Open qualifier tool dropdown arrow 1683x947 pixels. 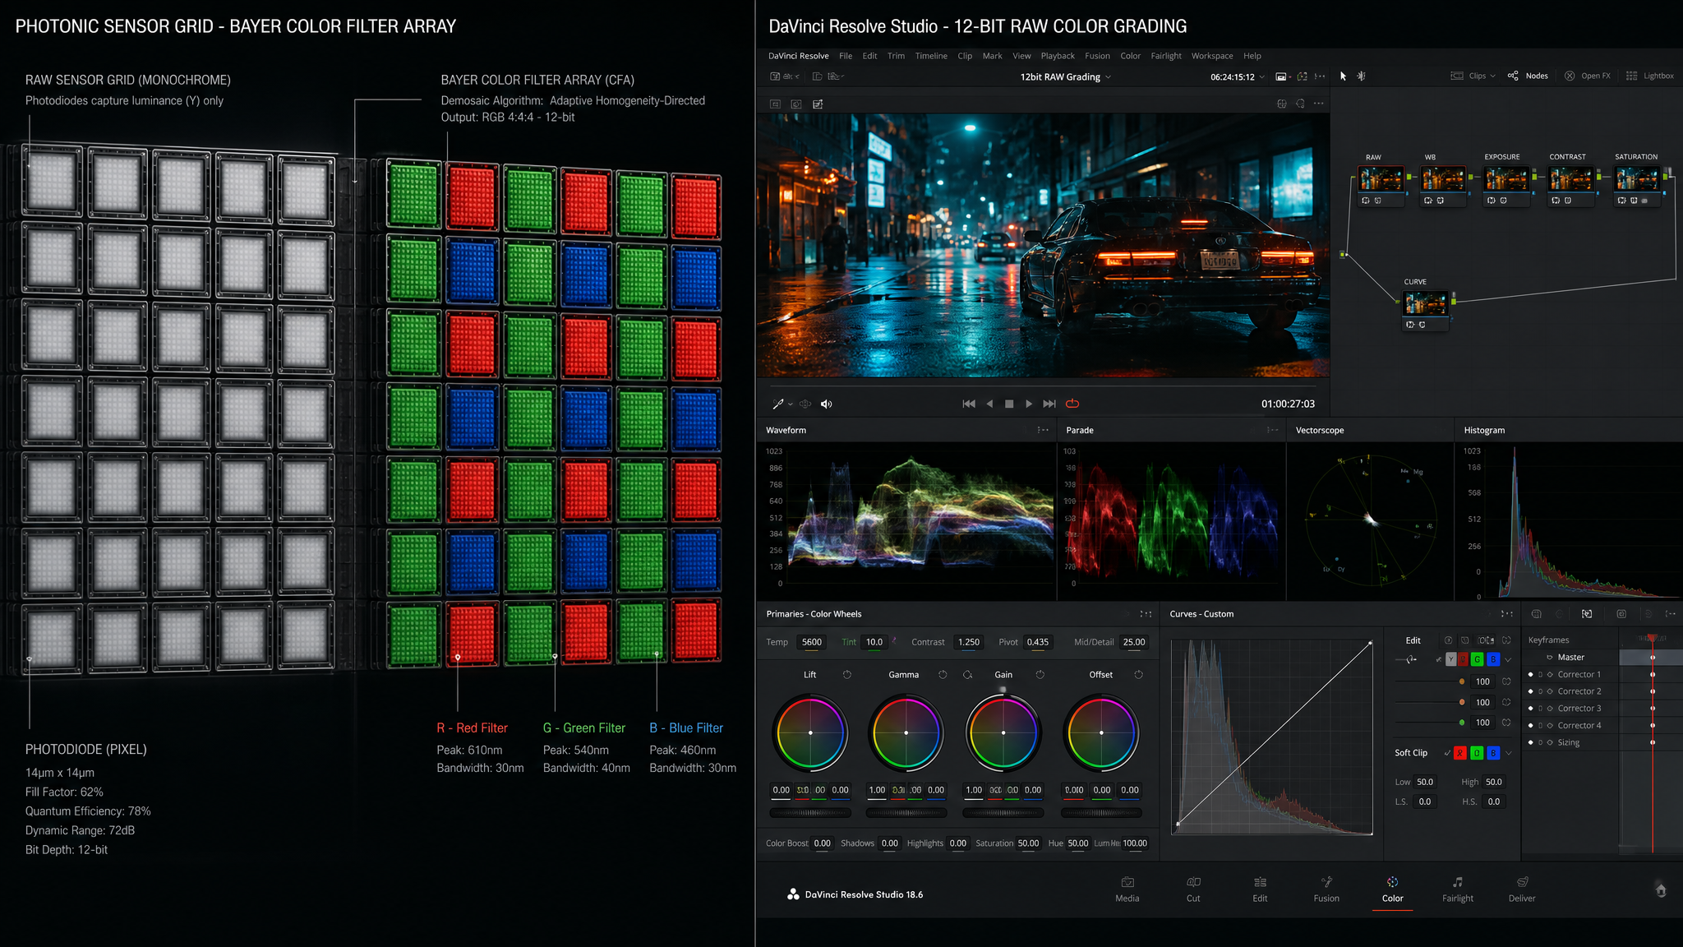[791, 404]
